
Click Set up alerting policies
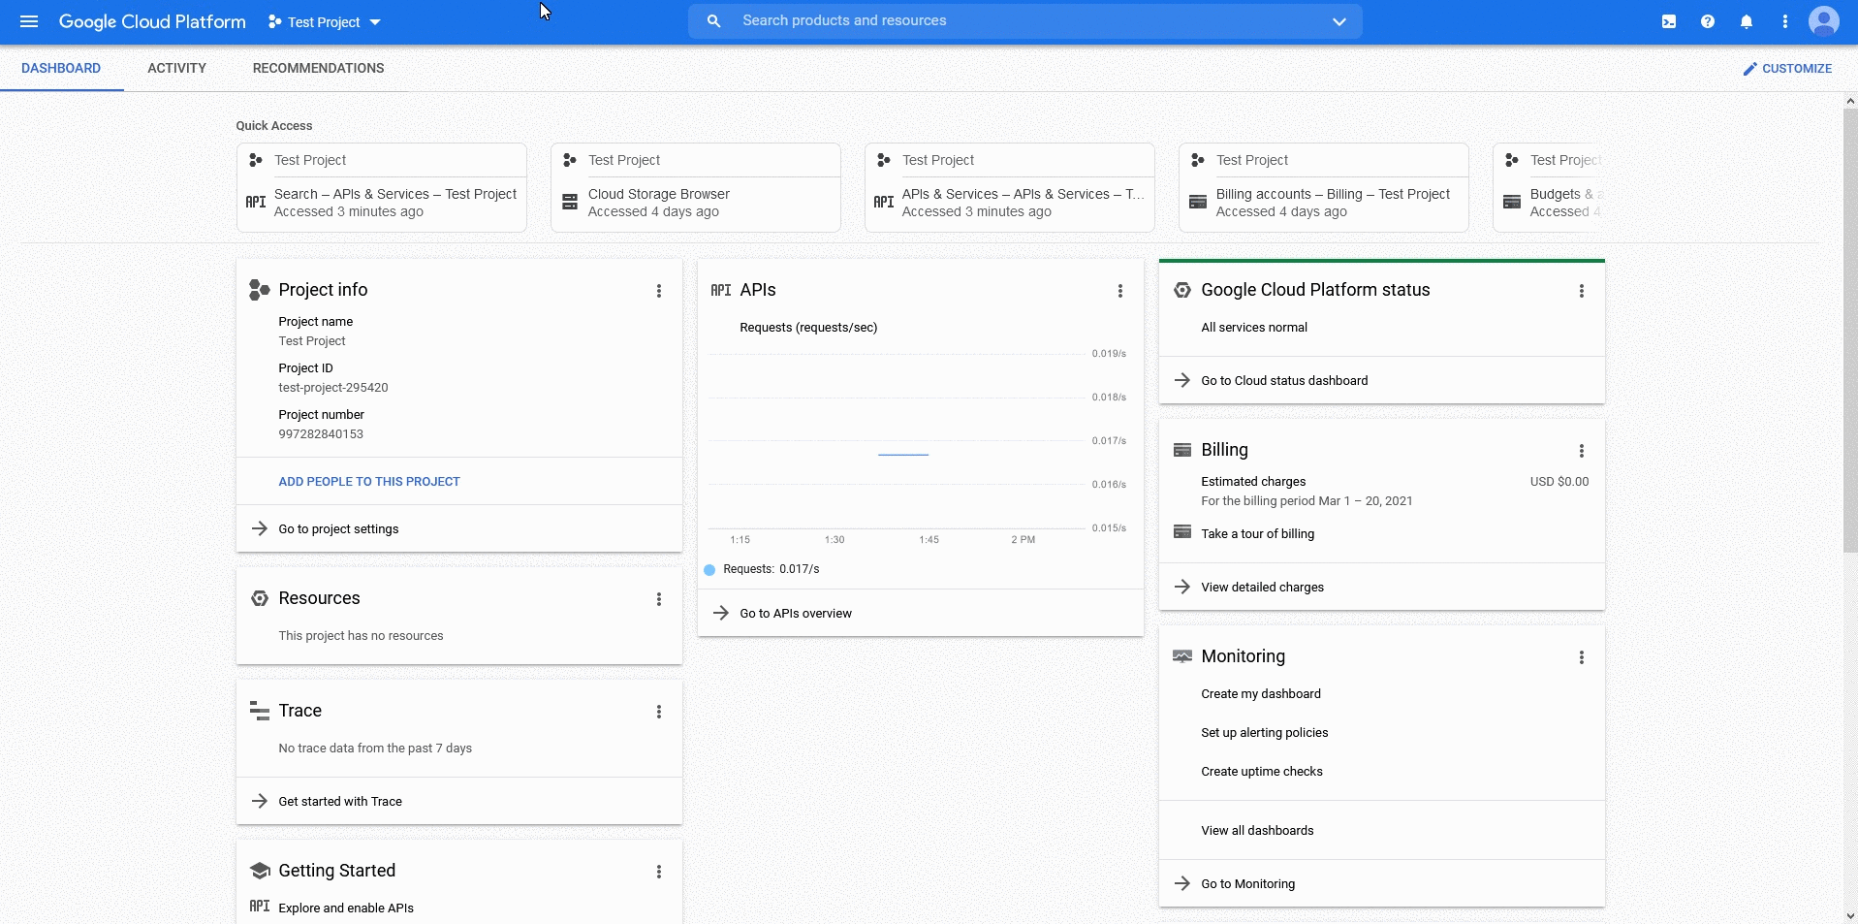pyautogui.click(x=1264, y=733)
